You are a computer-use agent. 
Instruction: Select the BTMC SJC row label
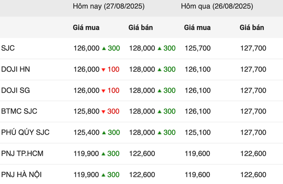19,111
